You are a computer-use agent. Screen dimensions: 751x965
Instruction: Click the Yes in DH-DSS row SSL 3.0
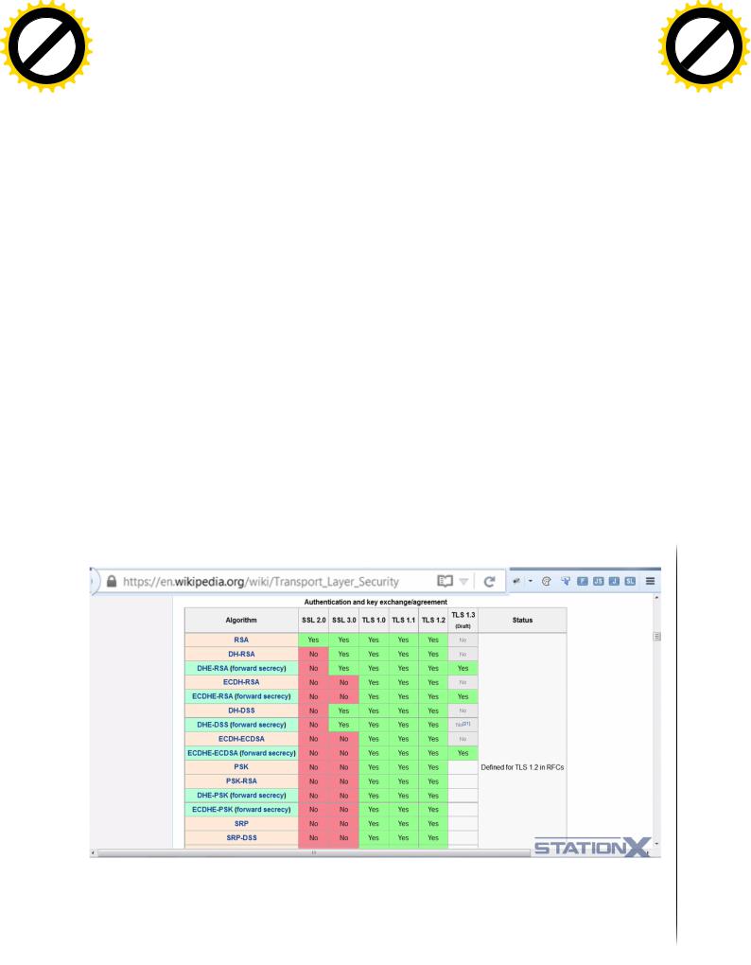click(344, 711)
